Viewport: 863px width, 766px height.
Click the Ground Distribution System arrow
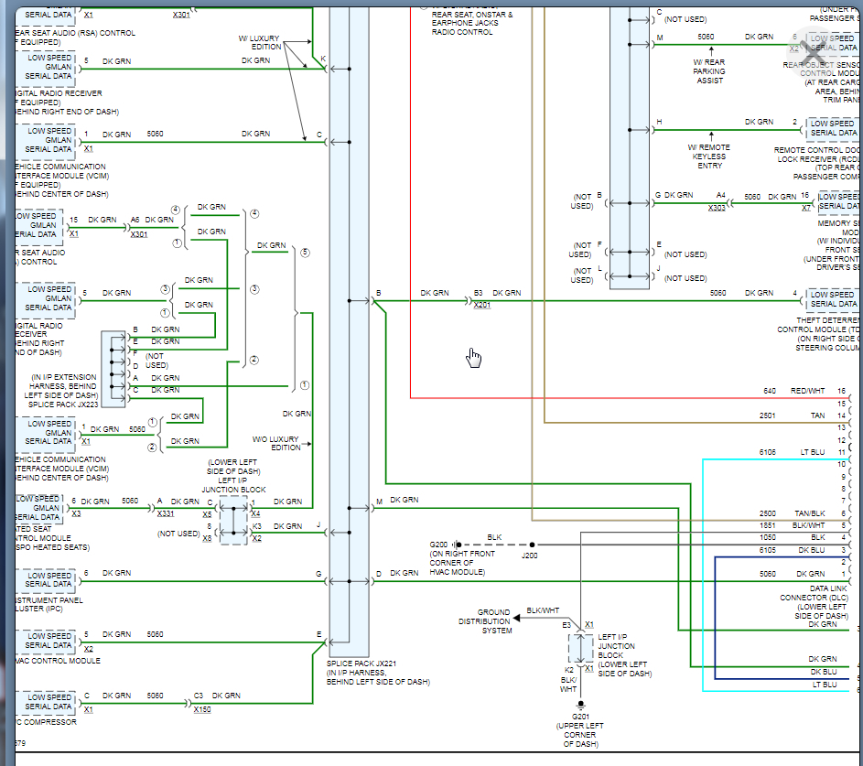tap(516, 618)
